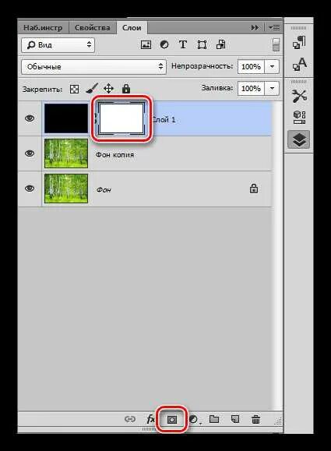This screenshot has height=451, width=331.
Task: Expand the Непрозрачность opacity dropdown arrow
Action: click(272, 67)
